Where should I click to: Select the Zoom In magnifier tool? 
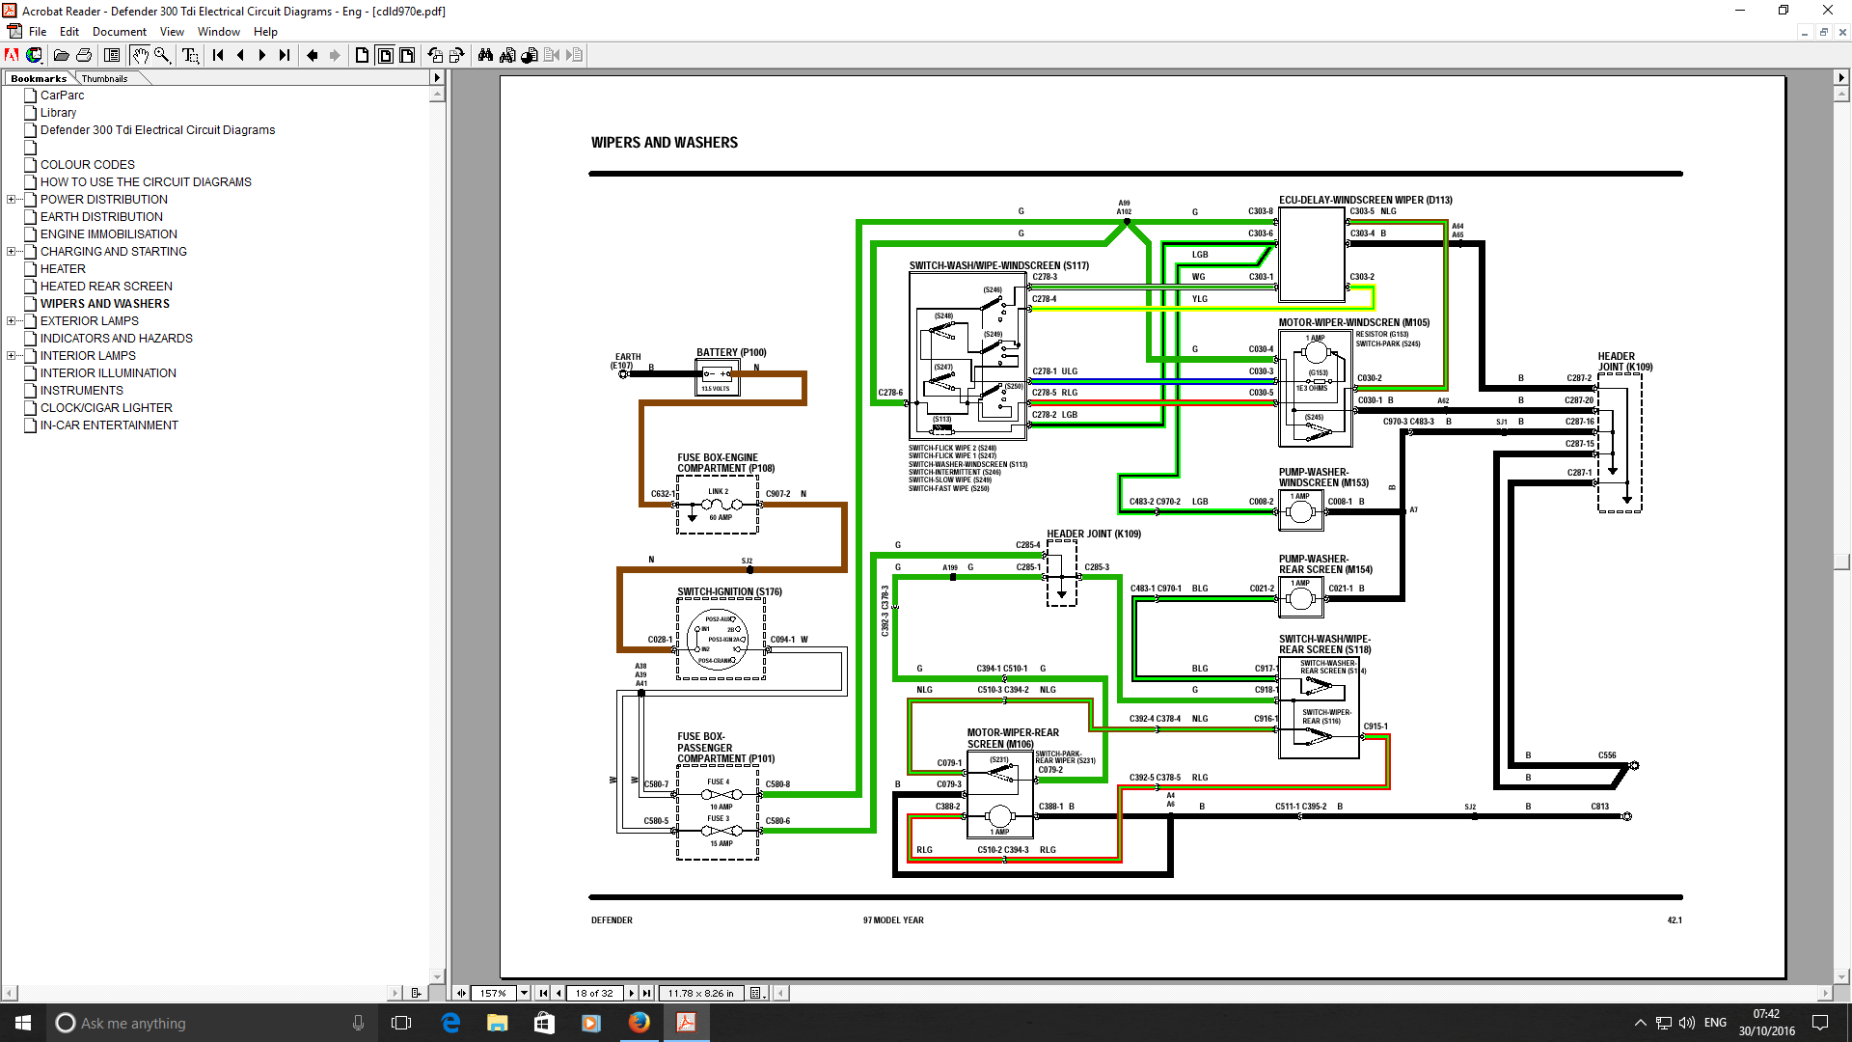pos(162,55)
